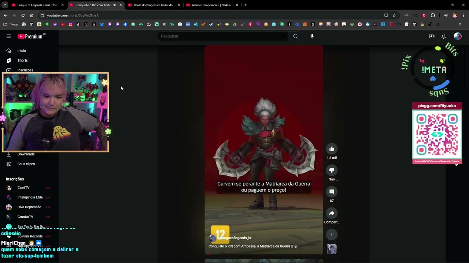
Task: Open the X (Twitter) bookmark
Action: point(86,24)
